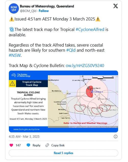Viewport: 128px width, 162px height.
Task: Click the Copy link text
Action: (x=58, y=145)
